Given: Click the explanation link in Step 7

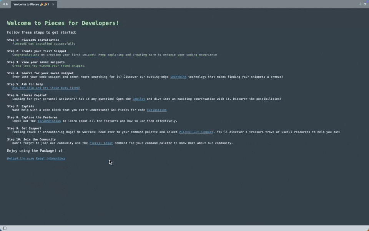Looking at the screenshot, I should coord(156,110).
